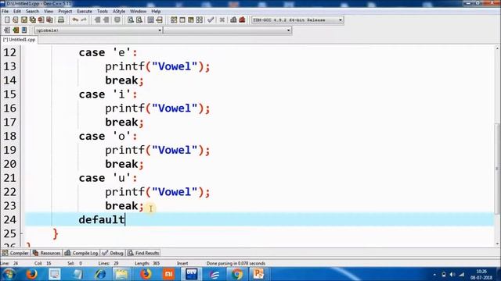Open the Tools menu
Screen dimensions: 501x281
click(103, 11)
